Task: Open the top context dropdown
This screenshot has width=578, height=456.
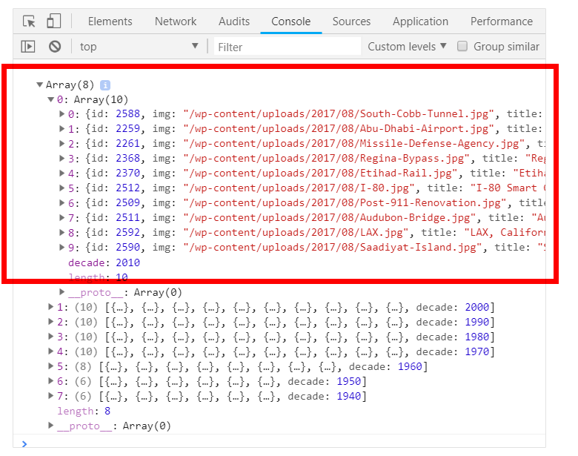Action: point(139,47)
